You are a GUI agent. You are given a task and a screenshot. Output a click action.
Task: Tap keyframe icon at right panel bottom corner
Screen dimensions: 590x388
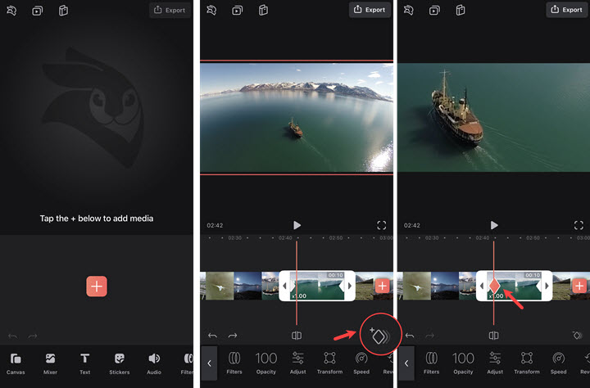click(x=577, y=335)
